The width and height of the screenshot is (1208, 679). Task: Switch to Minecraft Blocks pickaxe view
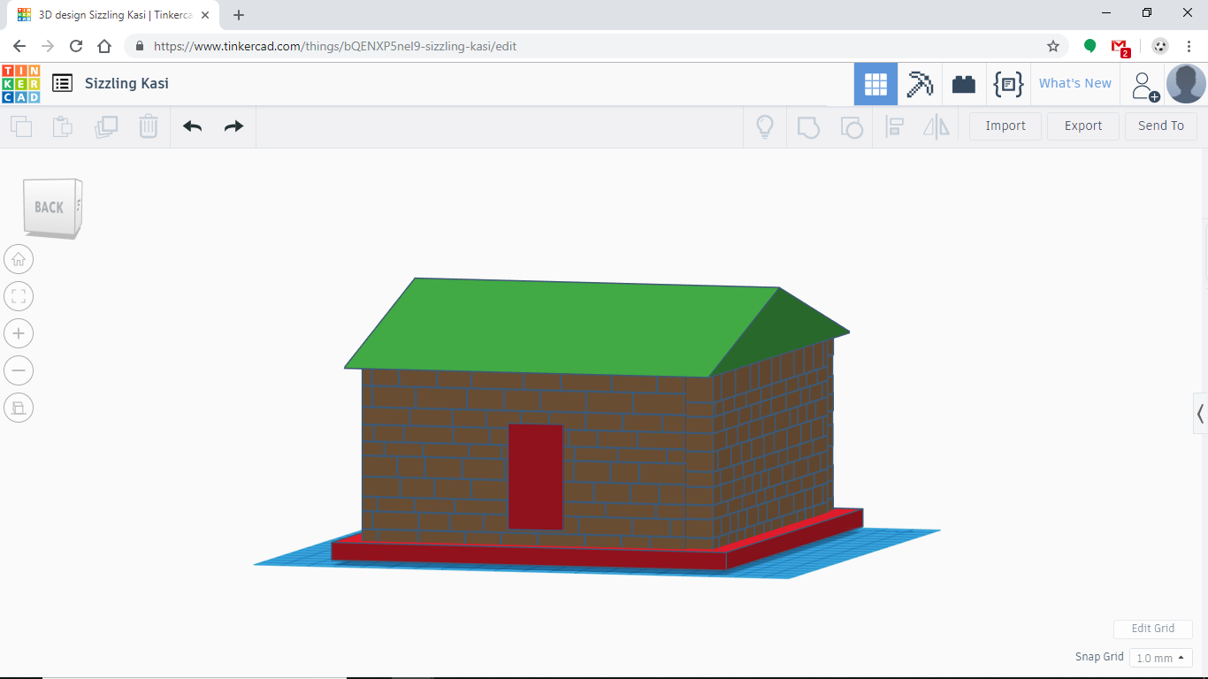click(920, 83)
